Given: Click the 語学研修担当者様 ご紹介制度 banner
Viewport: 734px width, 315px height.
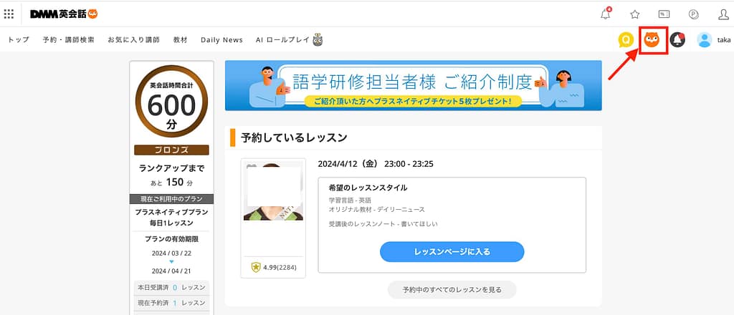Looking at the screenshot, I should click(x=413, y=85).
